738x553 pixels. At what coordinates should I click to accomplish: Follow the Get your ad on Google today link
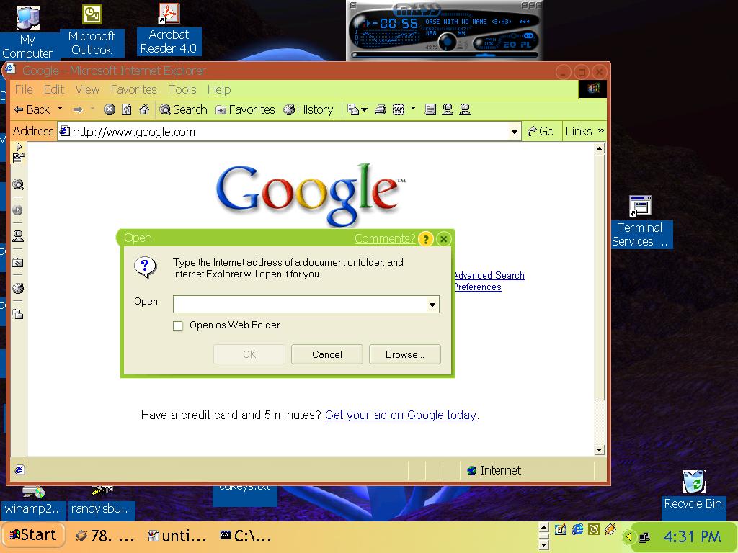coord(401,415)
